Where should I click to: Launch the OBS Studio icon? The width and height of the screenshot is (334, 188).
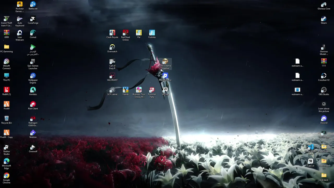pos(324,91)
